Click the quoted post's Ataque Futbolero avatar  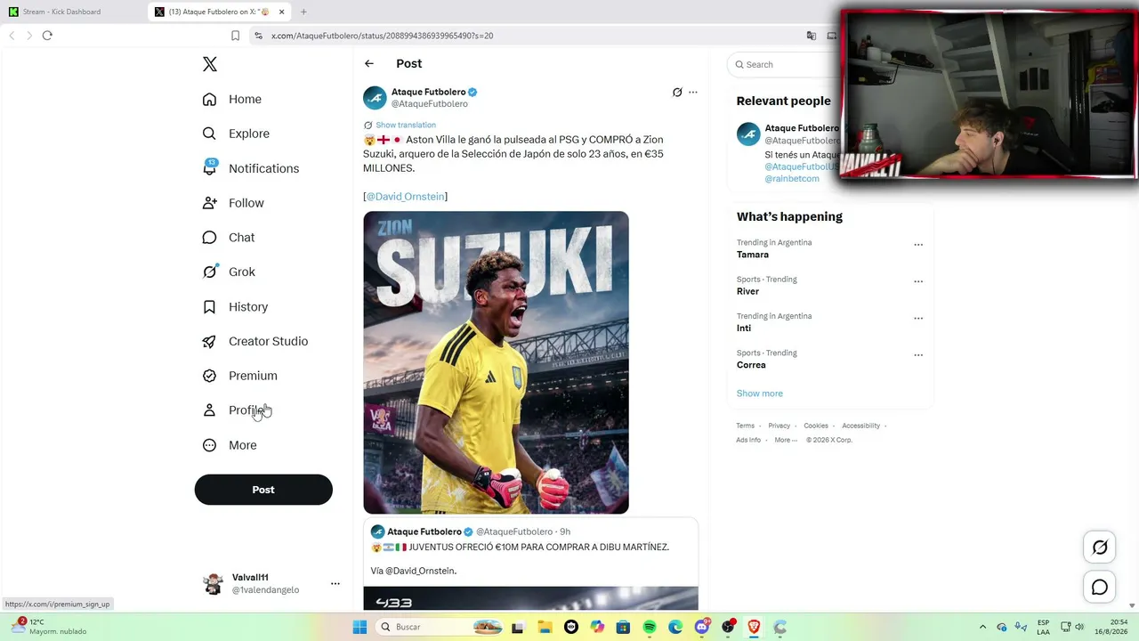click(x=377, y=531)
